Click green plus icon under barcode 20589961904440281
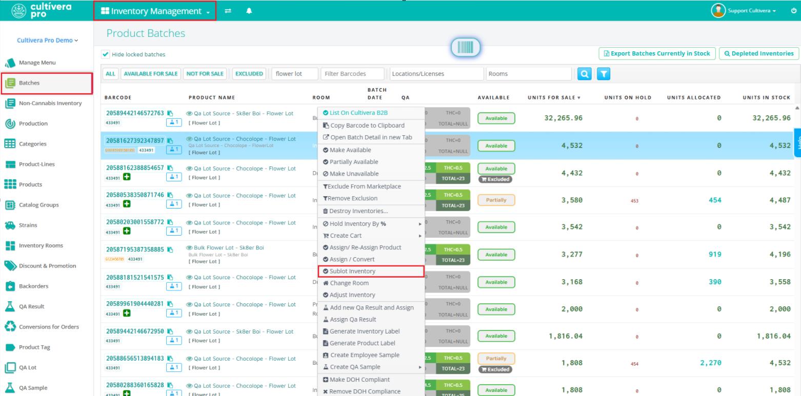The image size is (801, 396). pyautogui.click(x=126, y=313)
